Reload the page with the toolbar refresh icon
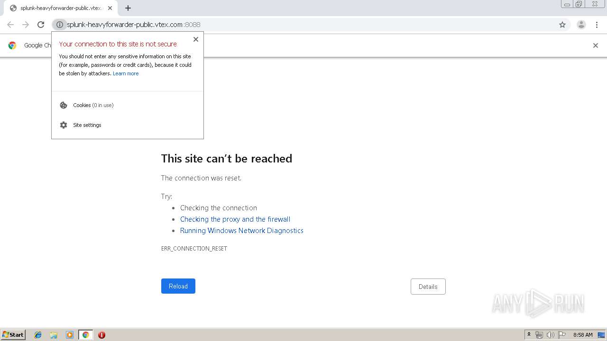Viewport: 607px width, 341px height. point(41,25)
